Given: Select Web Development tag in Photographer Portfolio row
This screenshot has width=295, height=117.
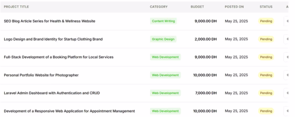Looking at the screenshot, I should tap(165, 75).
